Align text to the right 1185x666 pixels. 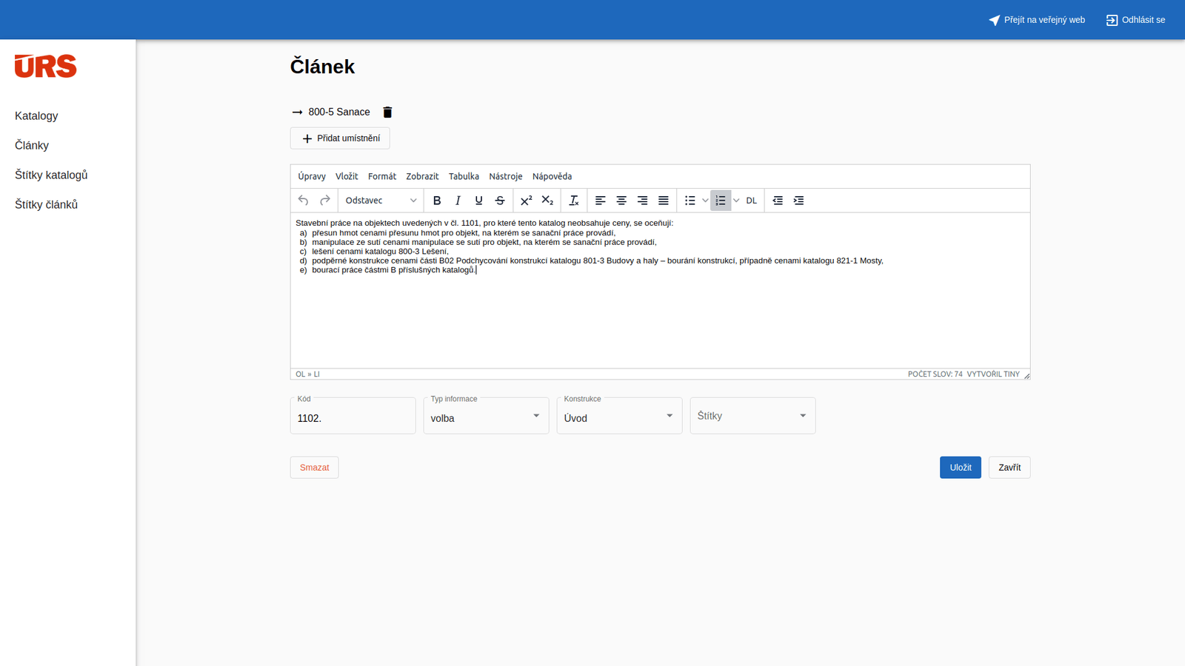pos(642,201)
